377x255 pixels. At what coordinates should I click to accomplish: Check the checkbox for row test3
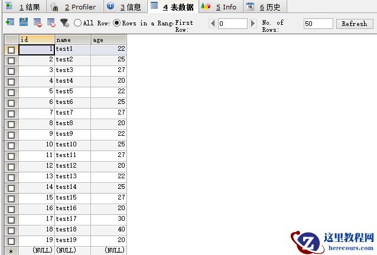(11, 71)
